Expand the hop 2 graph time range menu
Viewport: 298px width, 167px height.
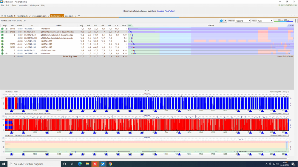[288, 114]
